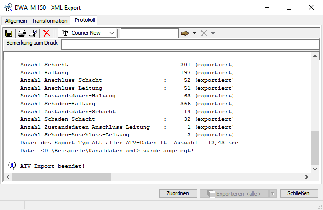The image size is (323, 210).
Task: Click the Schließen button
Action: tap(299, 193)
